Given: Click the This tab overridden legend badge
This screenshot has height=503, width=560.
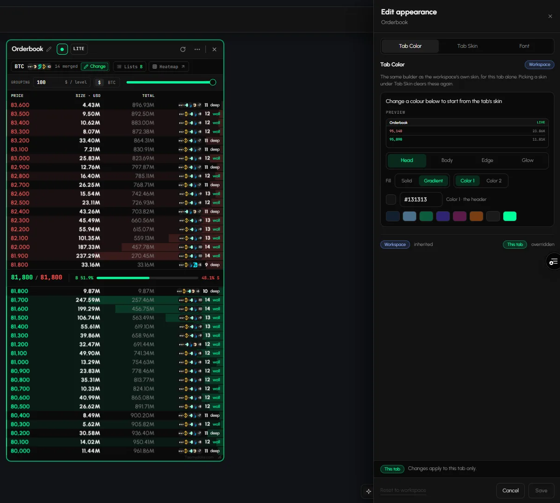Looking at the screenshot, I should (515, 245).
